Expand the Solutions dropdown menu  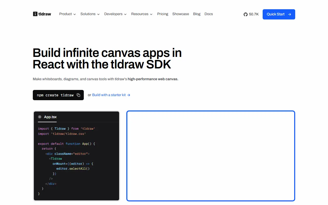pos(90,14)
